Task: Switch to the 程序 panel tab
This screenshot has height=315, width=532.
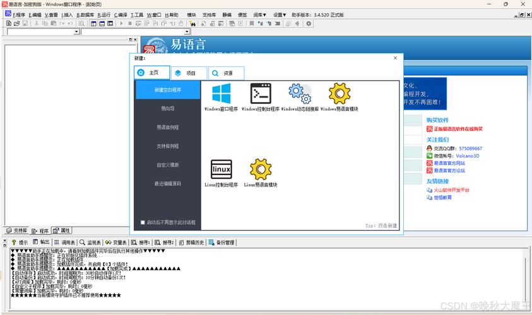Action: [x=40, y=231]
